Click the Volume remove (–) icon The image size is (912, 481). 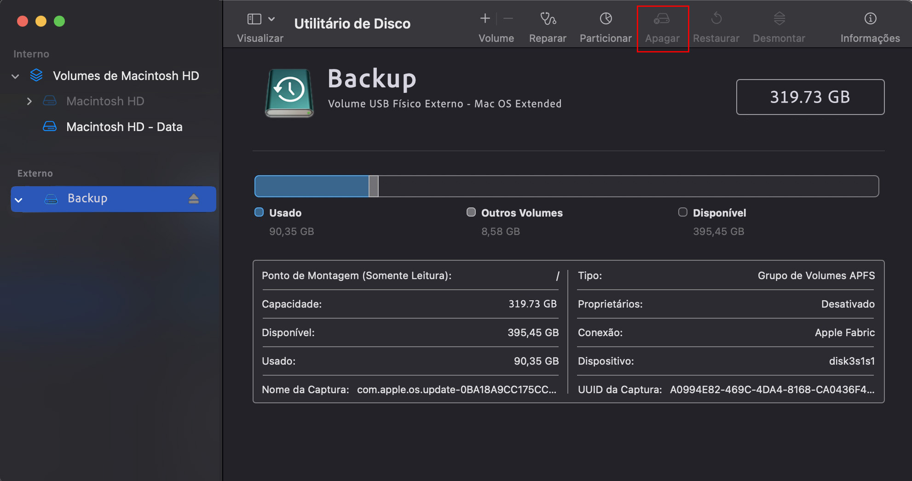coord(508,19)
